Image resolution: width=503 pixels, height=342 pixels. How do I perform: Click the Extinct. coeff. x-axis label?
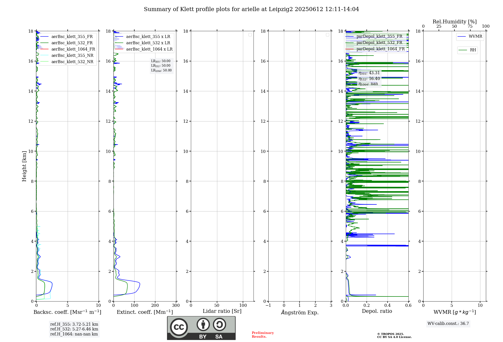[145, 312]
